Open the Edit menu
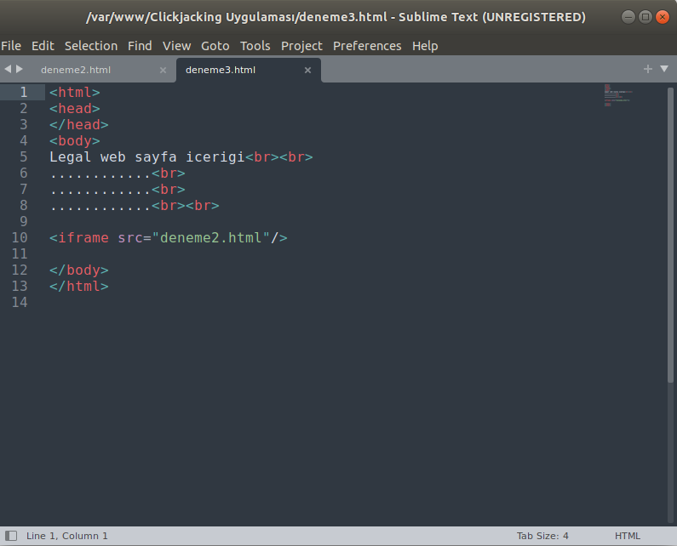Viewport: 677px width, 546px height. click(43, 46)
